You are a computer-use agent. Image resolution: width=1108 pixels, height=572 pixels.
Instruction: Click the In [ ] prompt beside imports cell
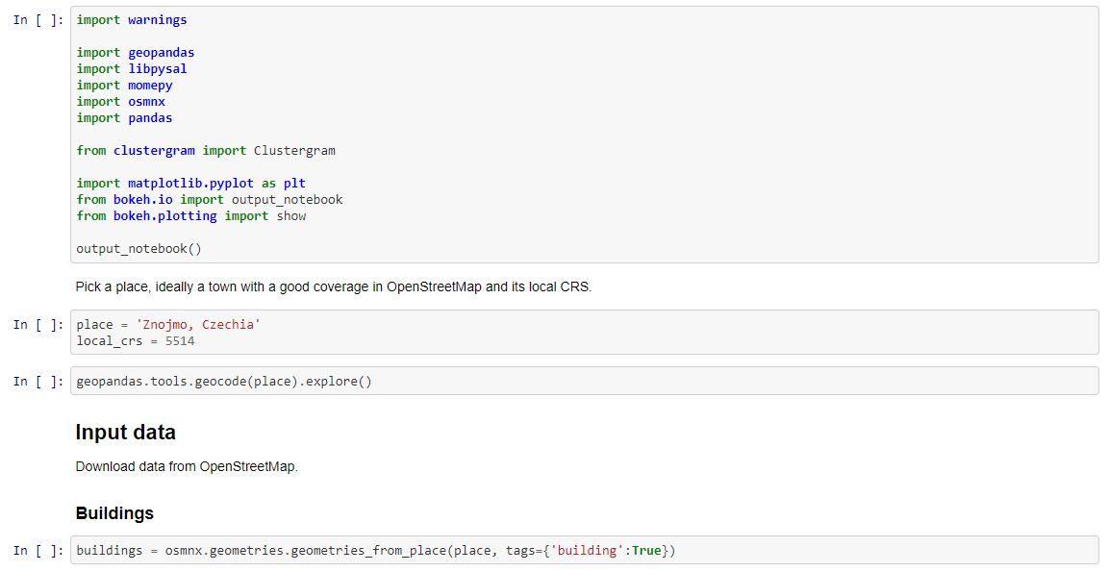pyautogui.click(x=38, y=20)
